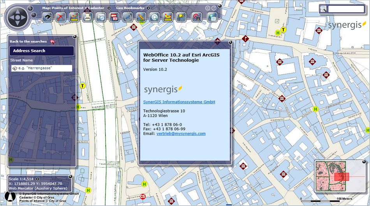Image resolution: width=370 pixels, height=206 pixels.
Task: Click the Web Mercator (Auxiliary Sphere) text
Action: [x=38, y=189]
